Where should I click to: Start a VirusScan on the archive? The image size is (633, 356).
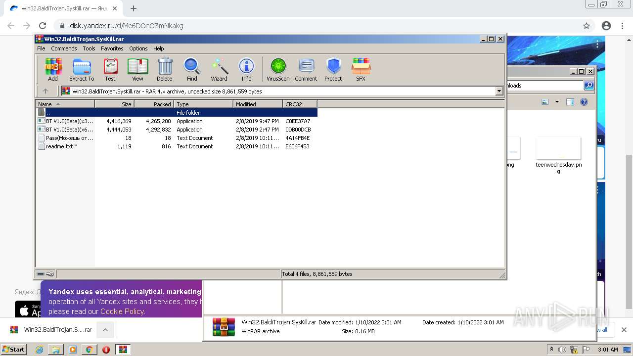click(278, 69)
